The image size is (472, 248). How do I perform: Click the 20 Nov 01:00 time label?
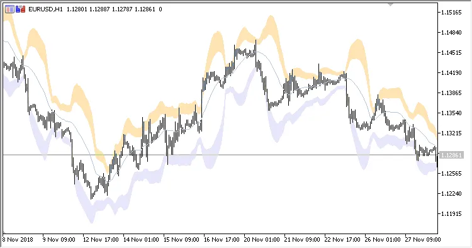tap(262, 240)
